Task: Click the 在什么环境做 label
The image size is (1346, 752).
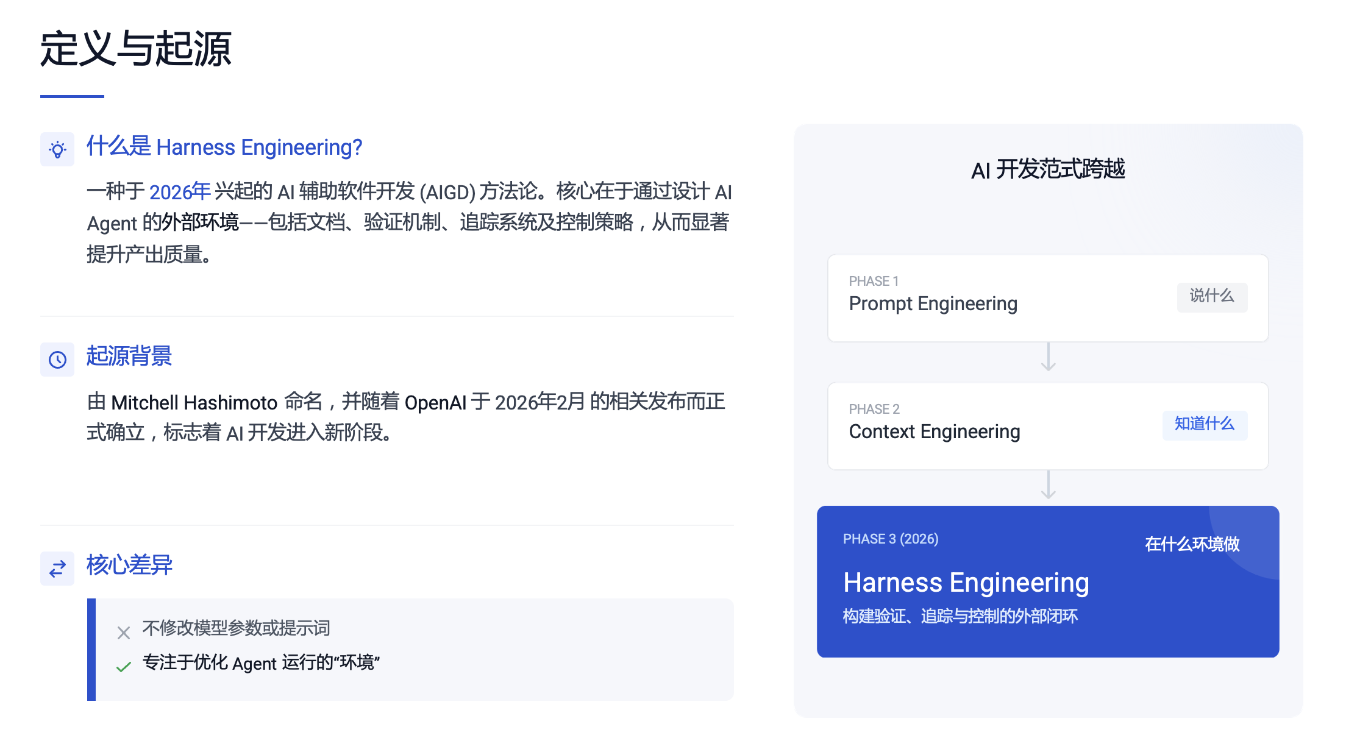Action: click(1192, 544)
